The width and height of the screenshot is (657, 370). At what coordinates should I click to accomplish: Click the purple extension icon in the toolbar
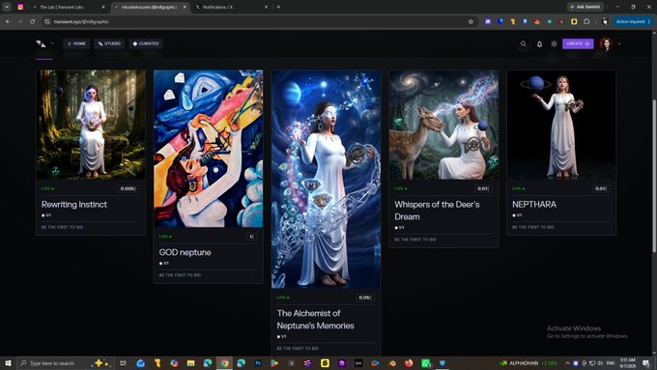coord(488,21)
